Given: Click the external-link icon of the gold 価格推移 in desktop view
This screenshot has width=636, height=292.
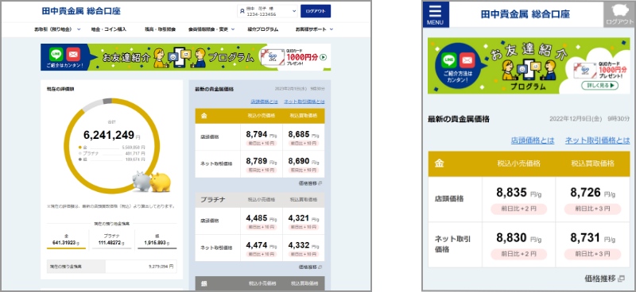Looking at the screenshot, I should pos(320,183).
